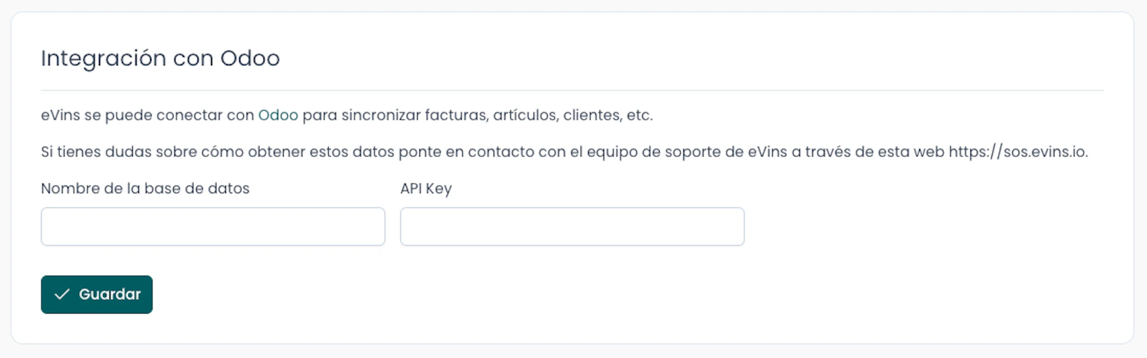Click the "API Key" label text

click(x=425, y=188)
